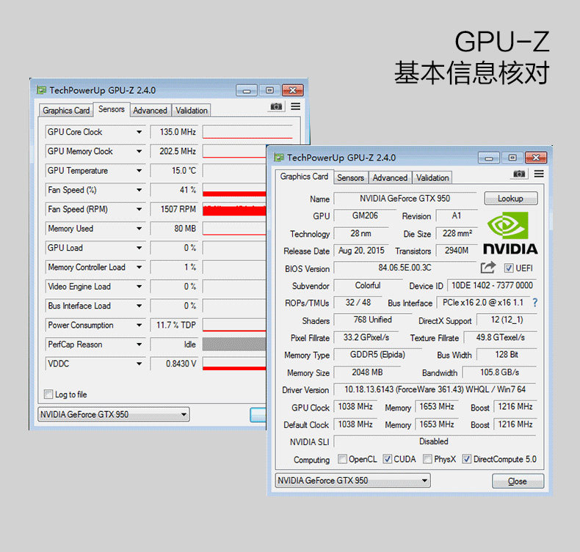Enable Log to file checkbox
The height and width of the screenshot is (552, 580).
tap(48, 394)
